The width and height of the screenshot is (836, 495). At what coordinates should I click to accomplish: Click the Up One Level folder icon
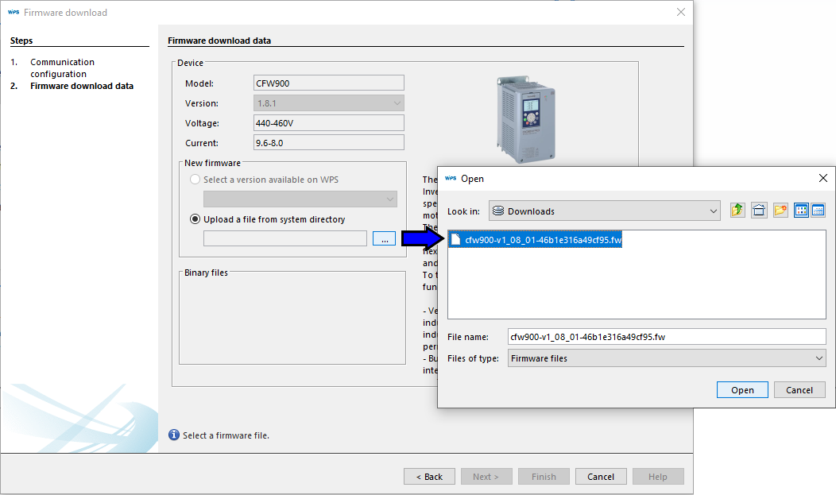pyautogui.click(x=737, y=211)
